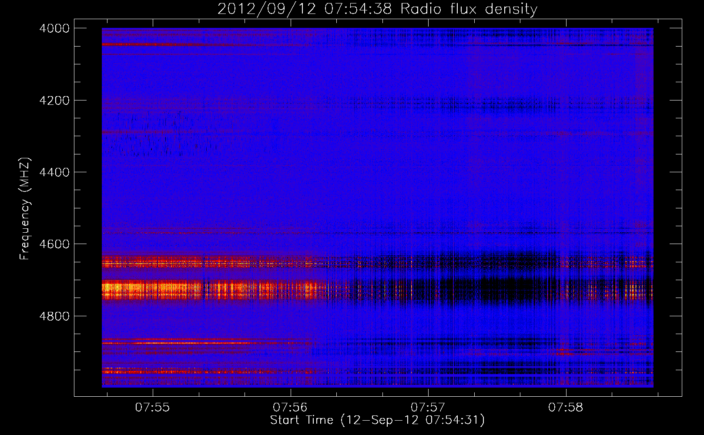Click the 'Frequency (MHZ)' axis title
Image resolution: width=704 pixels, height=435 pixels.
(25, 208)
